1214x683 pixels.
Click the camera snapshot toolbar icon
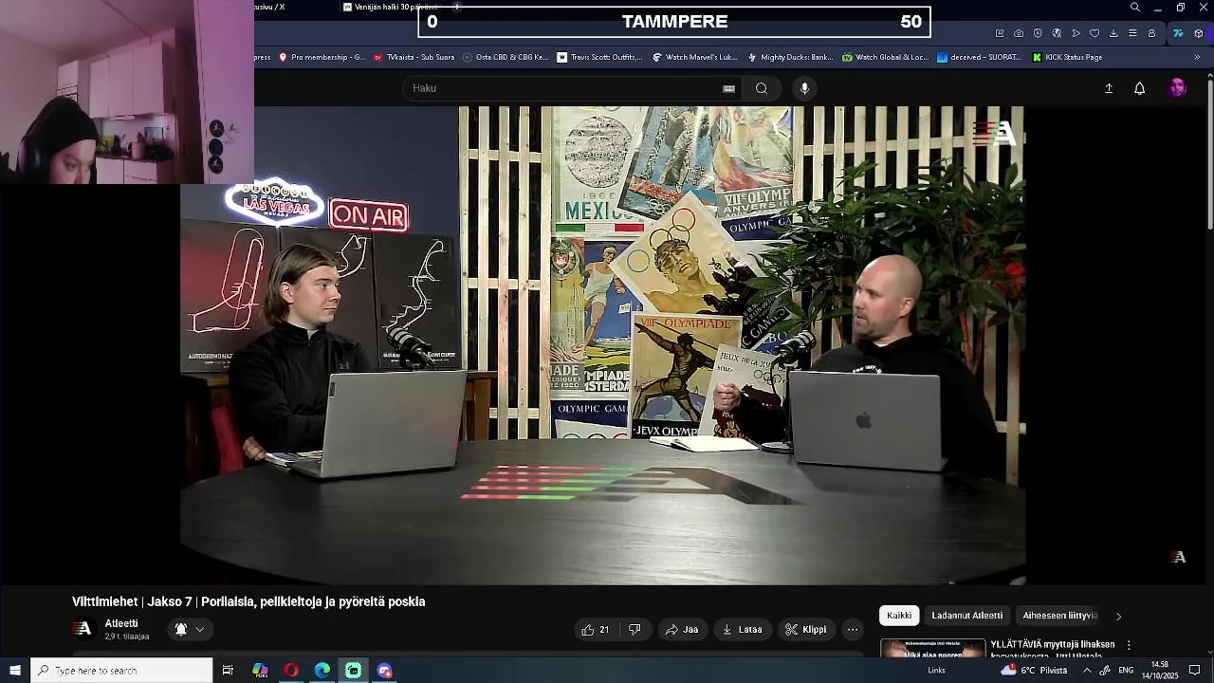[1019, 33]
